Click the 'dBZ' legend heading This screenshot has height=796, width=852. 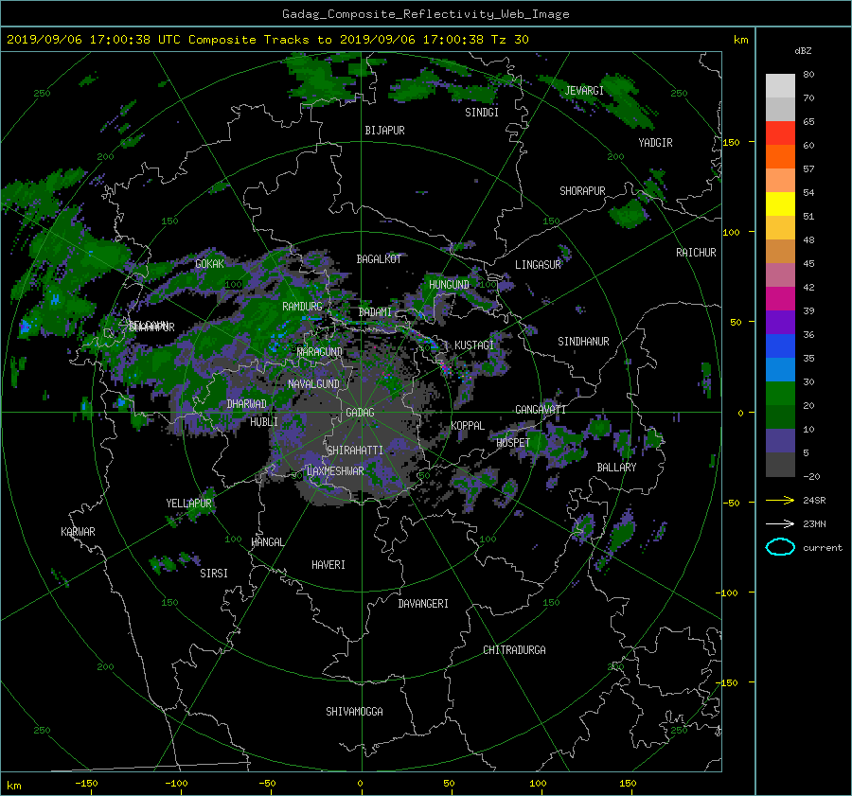[803, 50]
